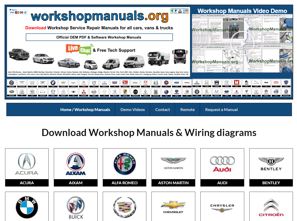Select the small VW Volkswagen banner icon

tap(286, 92)
